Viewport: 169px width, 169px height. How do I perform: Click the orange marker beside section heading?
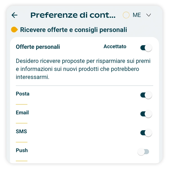(14, 30)
